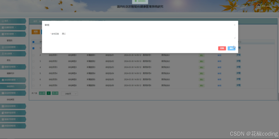Click the blue 通过 button in dialog
The image size is (279, 139).
click(x=232, y=48)
